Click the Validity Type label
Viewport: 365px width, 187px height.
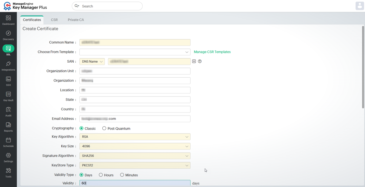coord(65,175)
